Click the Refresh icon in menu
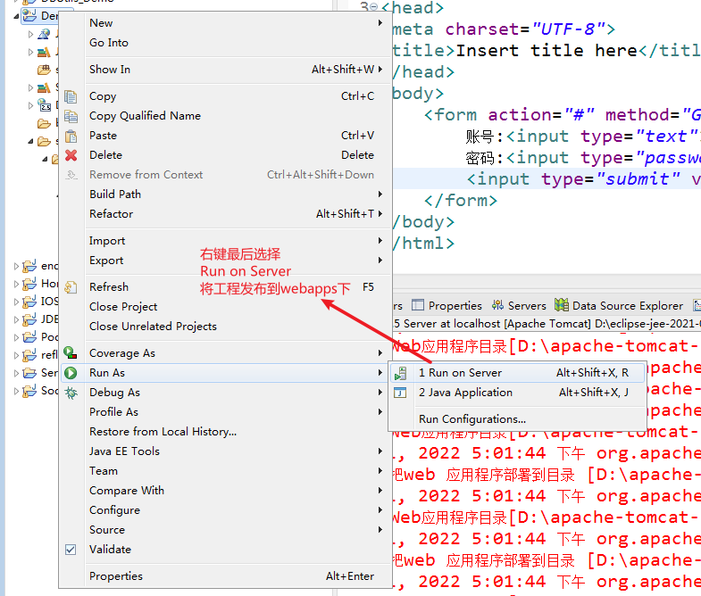This screenshot has width=701, height=596. (x=71, y=286)
